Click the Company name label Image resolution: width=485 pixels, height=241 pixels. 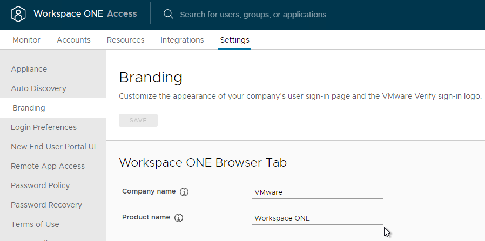[149, 191]
